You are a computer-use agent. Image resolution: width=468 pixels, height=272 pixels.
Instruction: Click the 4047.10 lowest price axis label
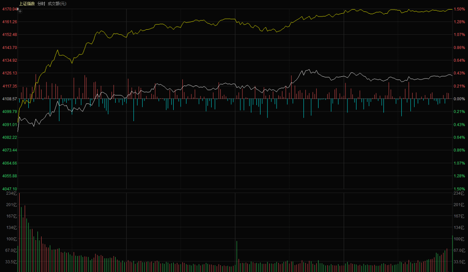9,189
